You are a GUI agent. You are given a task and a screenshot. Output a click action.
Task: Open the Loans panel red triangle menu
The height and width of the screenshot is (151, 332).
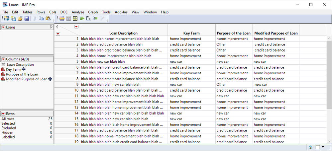coord(3,27)
